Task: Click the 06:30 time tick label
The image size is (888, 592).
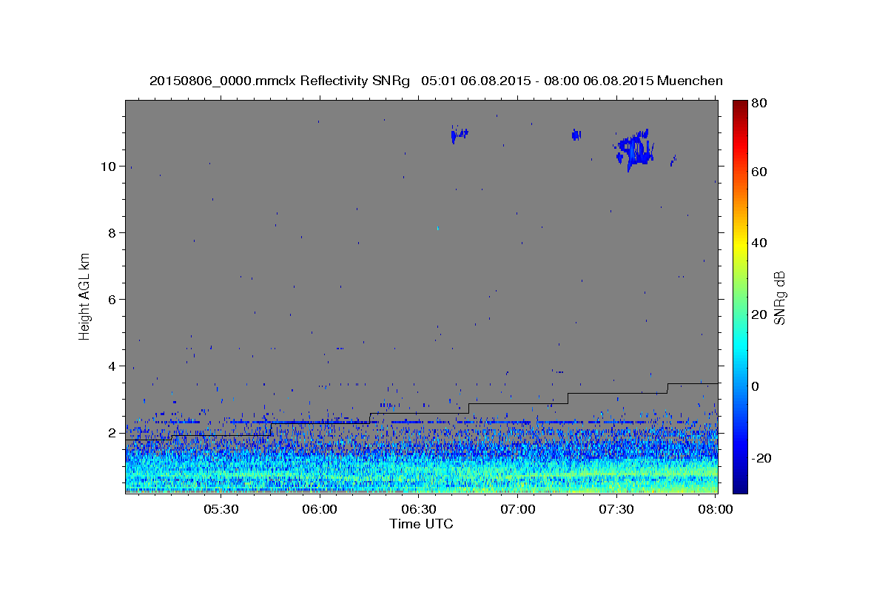Action: 419,510
